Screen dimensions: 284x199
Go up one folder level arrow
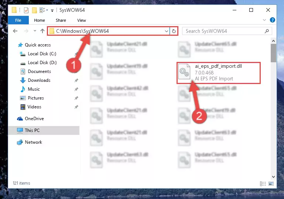pos(42,31)
